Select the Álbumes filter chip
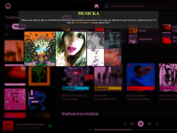 [19, 27]
